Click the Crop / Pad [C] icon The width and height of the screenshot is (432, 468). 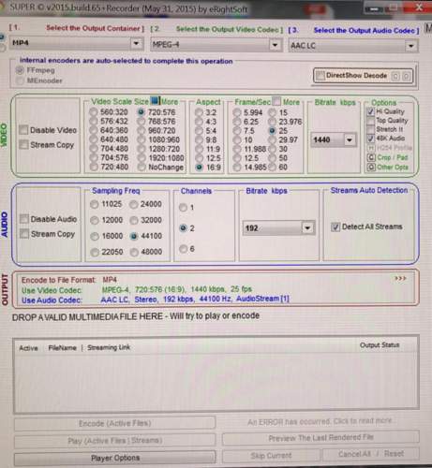[x=371, y=157]
